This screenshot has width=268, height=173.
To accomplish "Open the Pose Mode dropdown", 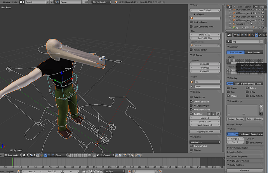I will [x=12, y=155].
